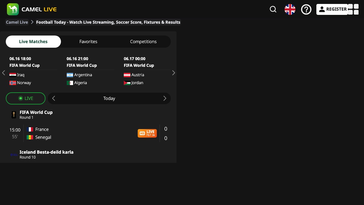This screenshot has width=364, height=205.
Task: Click the REGISTER button
Action: [x=332, y=9]
